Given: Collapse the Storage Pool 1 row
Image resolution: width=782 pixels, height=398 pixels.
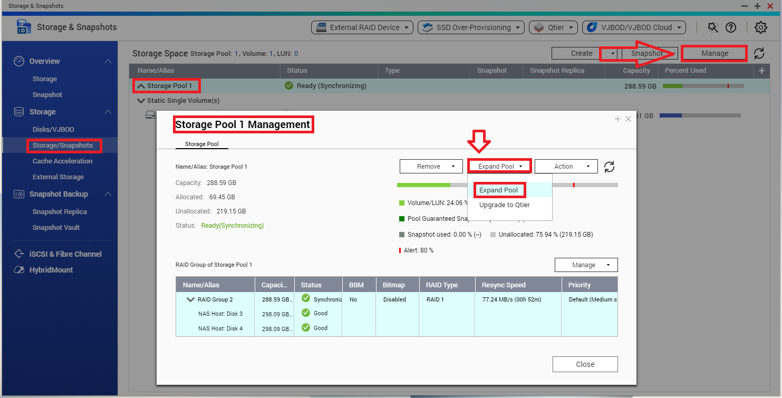Looking at the screenshot, I should click(x=141, y=86).
